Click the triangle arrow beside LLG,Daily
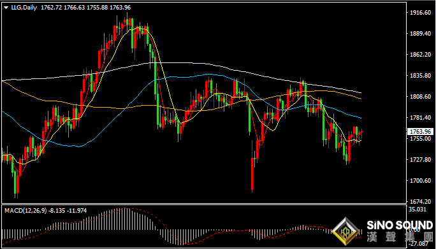 [x=6, y=8]
